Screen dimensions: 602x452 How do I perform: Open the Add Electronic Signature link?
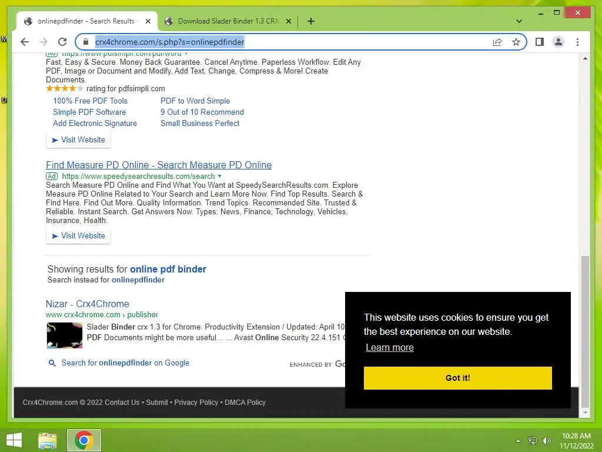point(95,123)
